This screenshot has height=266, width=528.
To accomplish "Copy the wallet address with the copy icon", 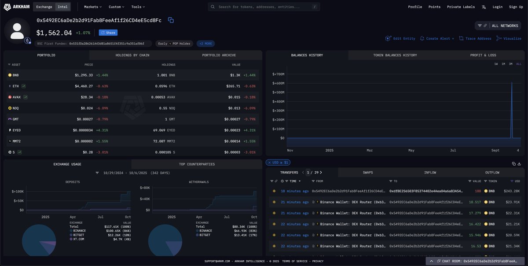I will pos(171,20).
